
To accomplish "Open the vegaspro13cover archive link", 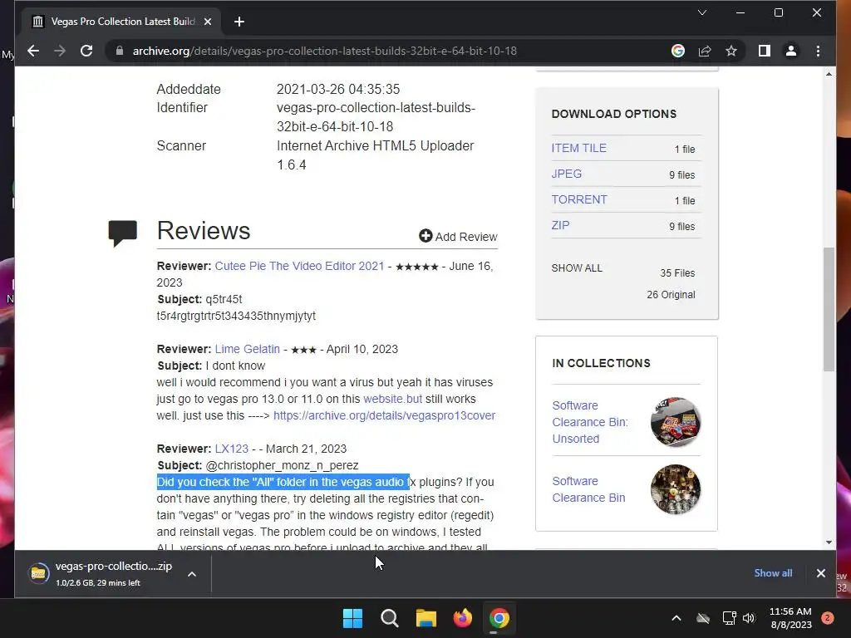I will (384, 415).
